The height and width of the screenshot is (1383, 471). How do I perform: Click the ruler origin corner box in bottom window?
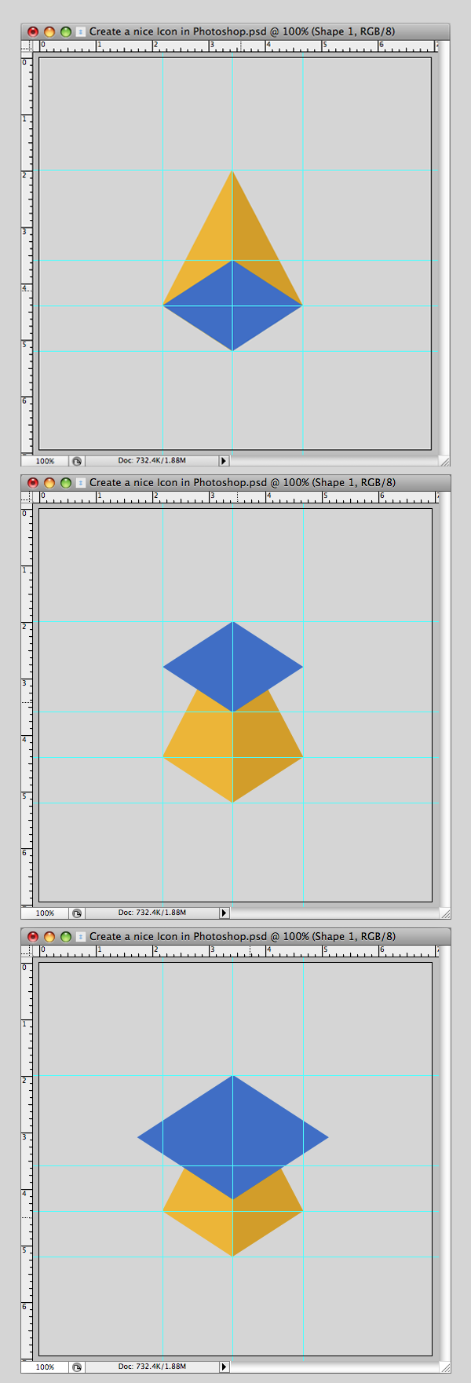[26, 951]
